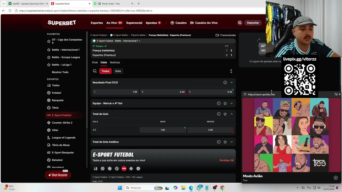Select odd 1.55 for home win

point(115,92)
